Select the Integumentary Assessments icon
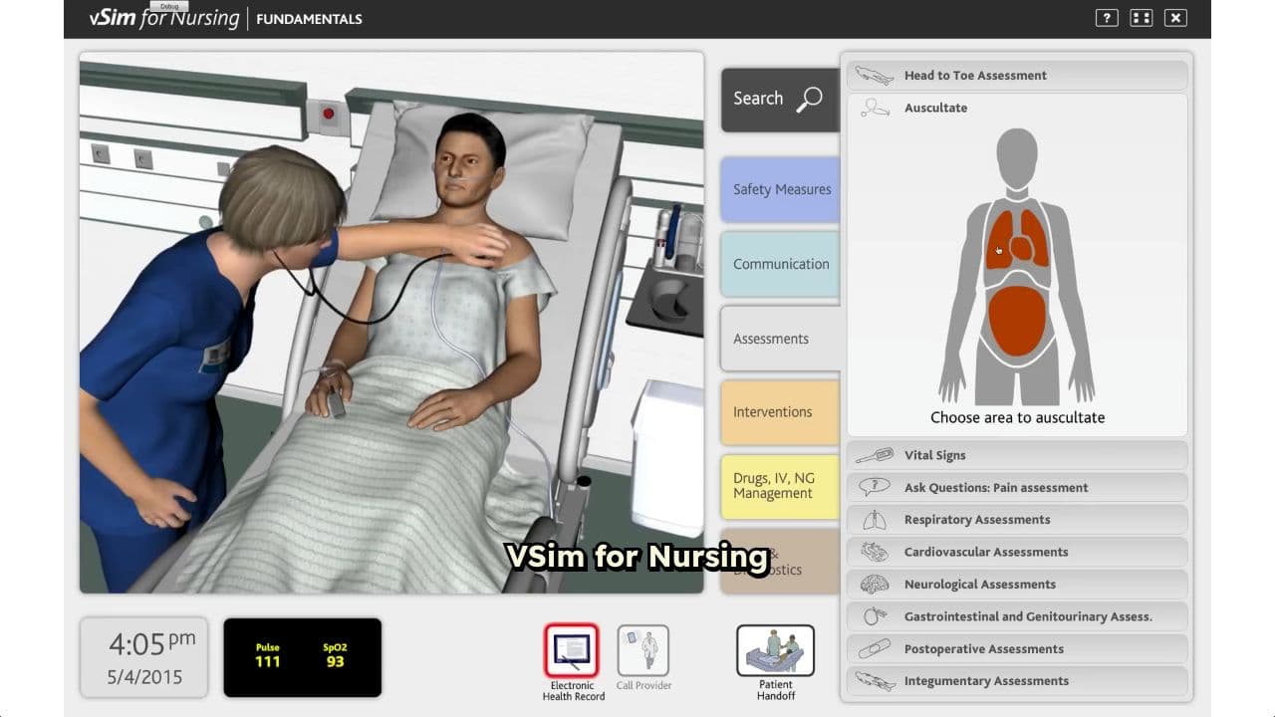The height and width of the screenshot is (717, 1275). pyautogui.click(x=873, y=680)
